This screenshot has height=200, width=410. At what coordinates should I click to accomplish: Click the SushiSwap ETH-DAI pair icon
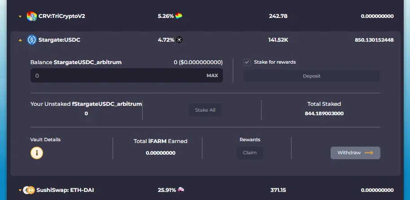point(29,190)
